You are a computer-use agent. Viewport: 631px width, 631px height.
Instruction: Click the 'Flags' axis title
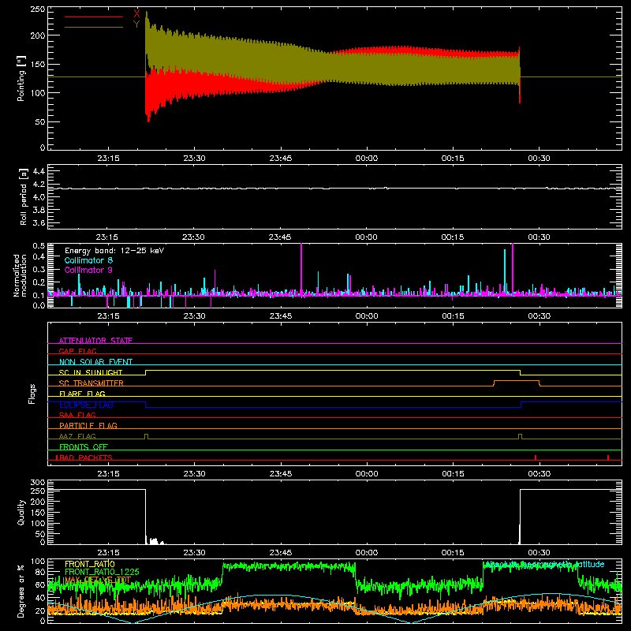tap(32, 394)
